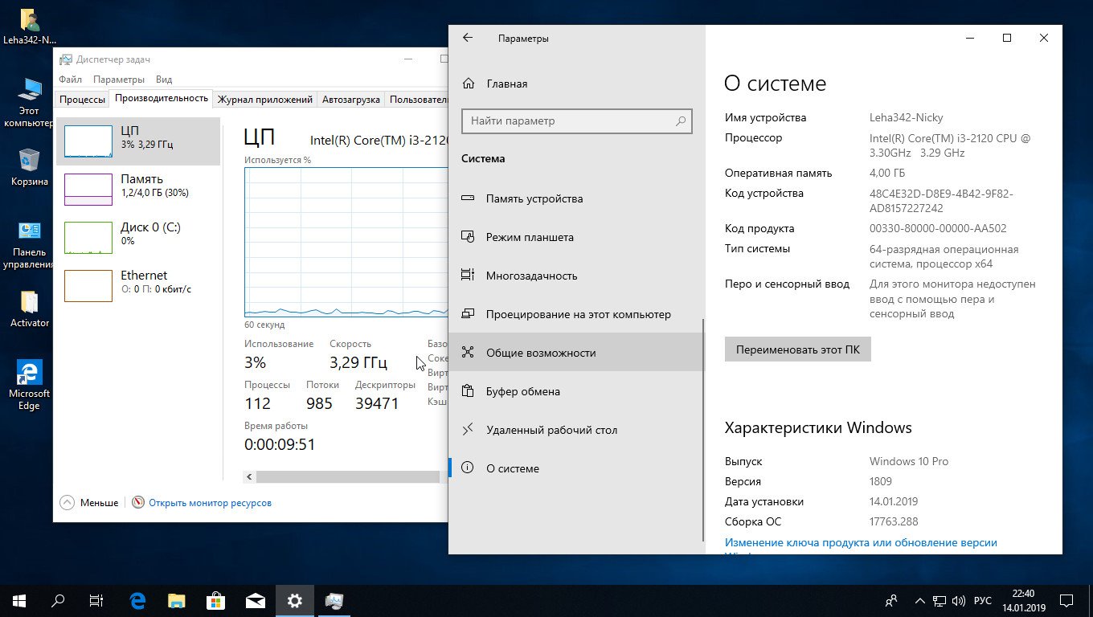Open People icon in system tray
Image resolution: width=1093 pixels, height=617 pixels.
pyautogui.click(x=890, y=600)
